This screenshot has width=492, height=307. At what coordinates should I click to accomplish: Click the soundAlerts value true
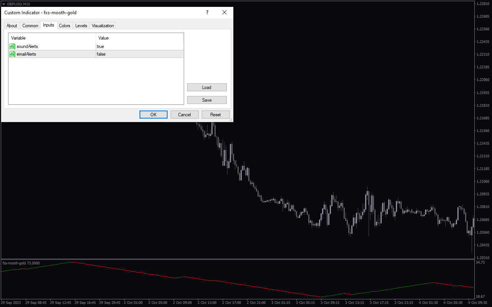[100, 46]
